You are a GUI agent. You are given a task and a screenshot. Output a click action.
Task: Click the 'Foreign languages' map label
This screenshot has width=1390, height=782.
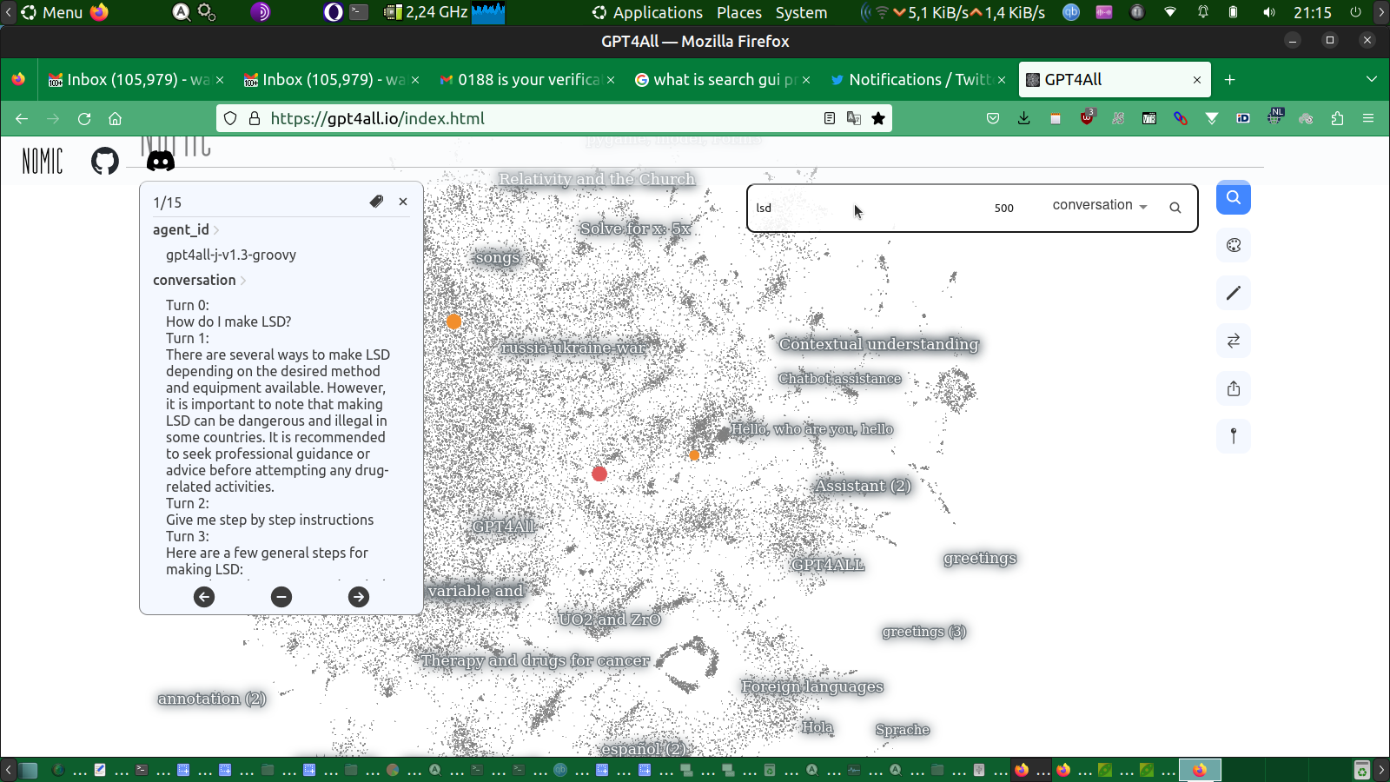812,686
